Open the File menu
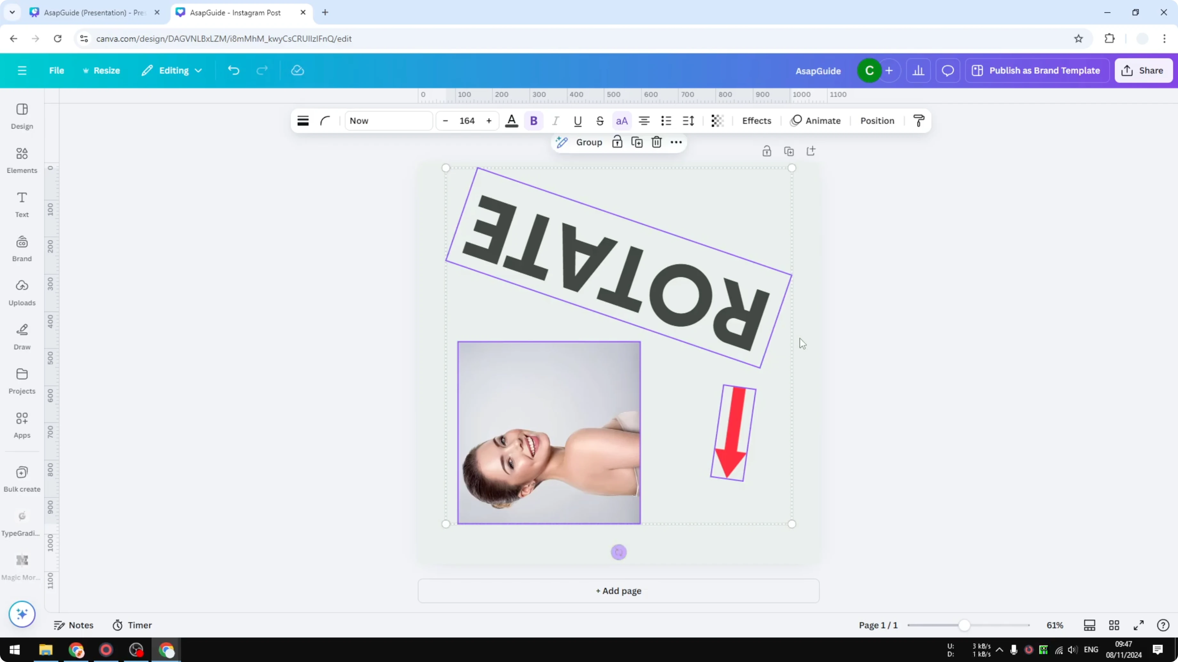 57,70
